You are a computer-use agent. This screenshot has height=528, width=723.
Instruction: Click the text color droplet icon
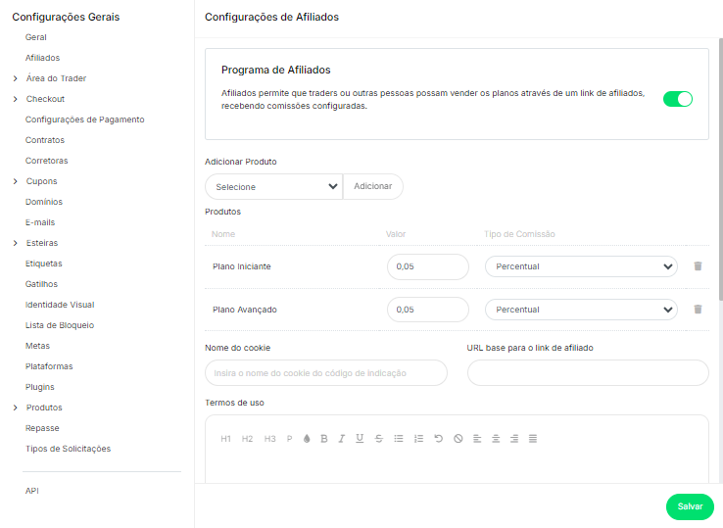[x=306, y=439]
